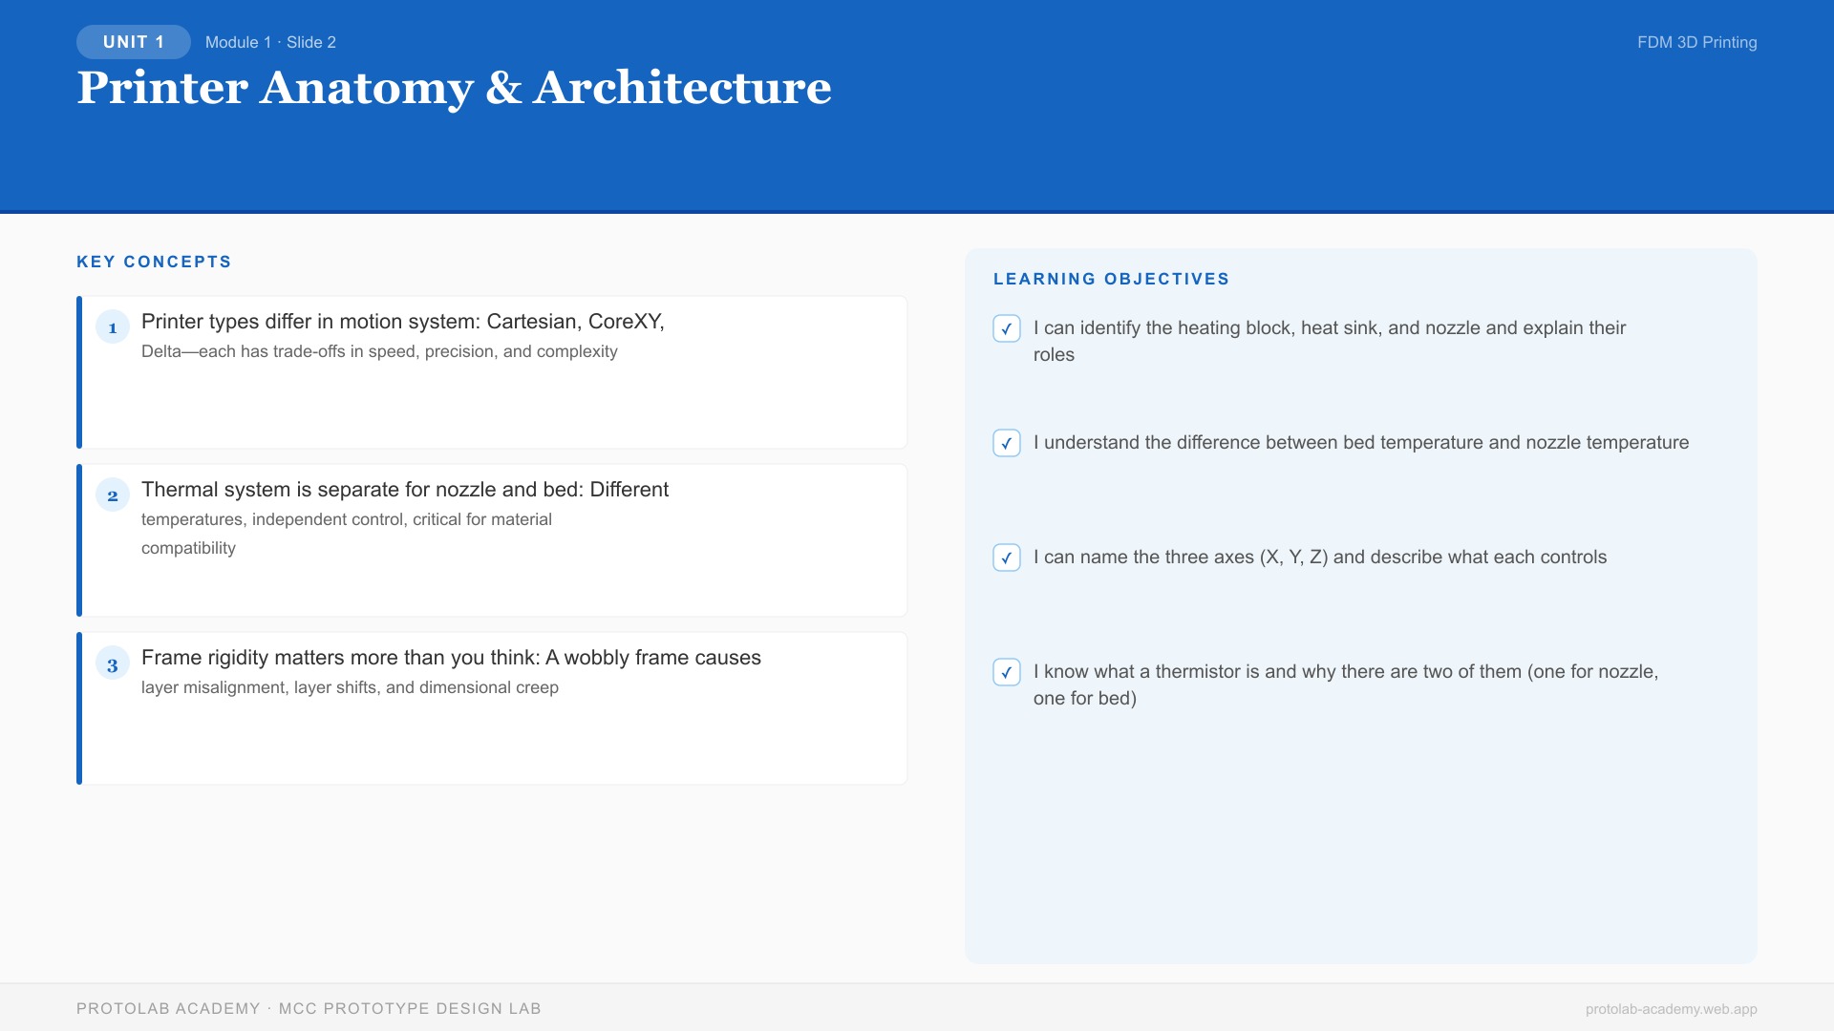Click the number 3 circle badge
The image size is (1834, 1031).
pos(113,663)
